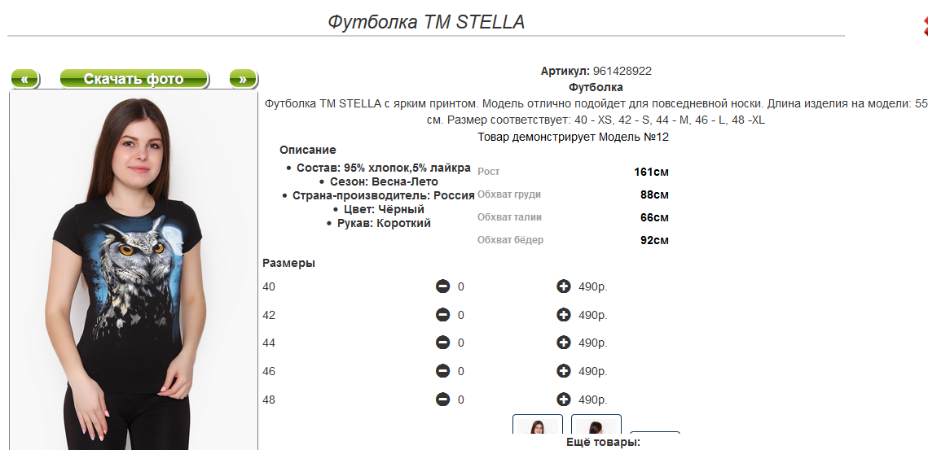Click the Товар демонстрирует Модель №12 text
Image resolution: width=928 pixels, height=450 pixels.
[573, 138]
